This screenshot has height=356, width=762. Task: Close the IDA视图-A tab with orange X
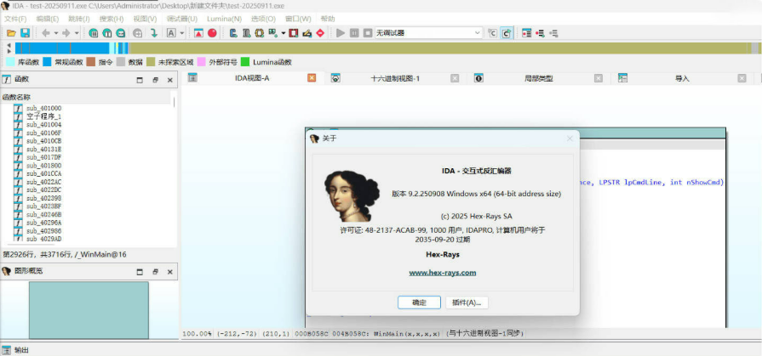(x=312, y=78)
